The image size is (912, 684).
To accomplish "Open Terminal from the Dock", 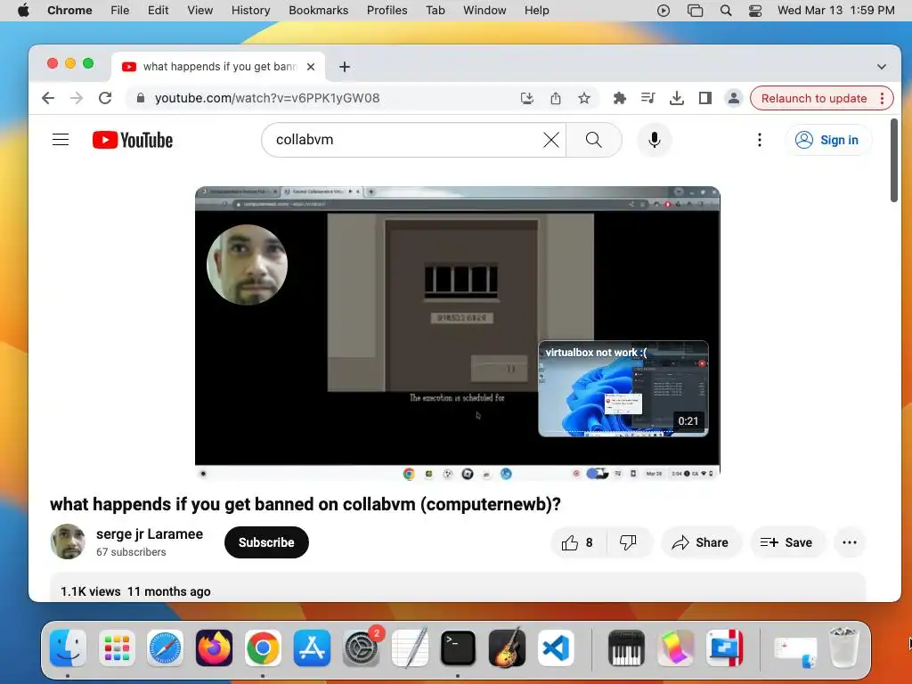I will [459, 647].
